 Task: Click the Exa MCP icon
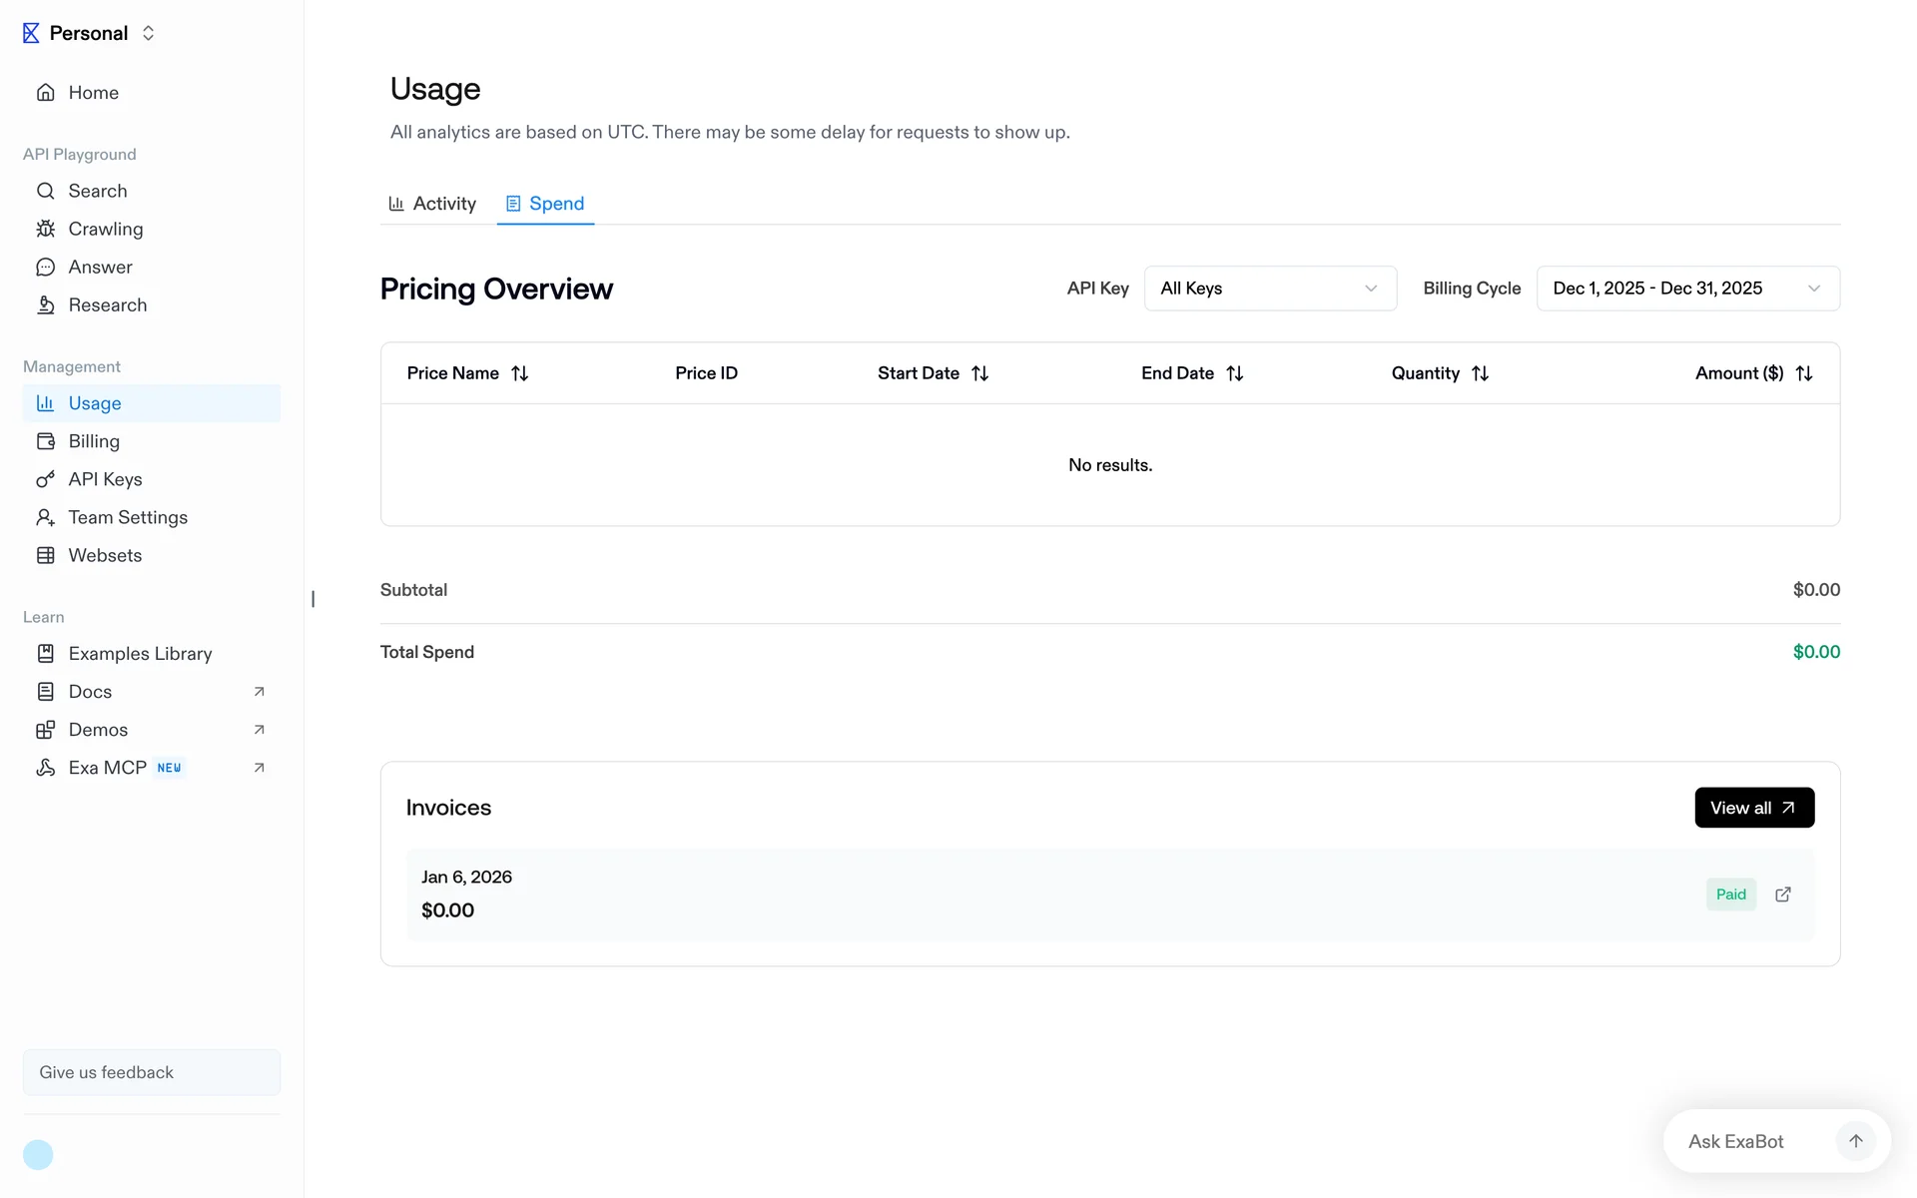(46, 768)
